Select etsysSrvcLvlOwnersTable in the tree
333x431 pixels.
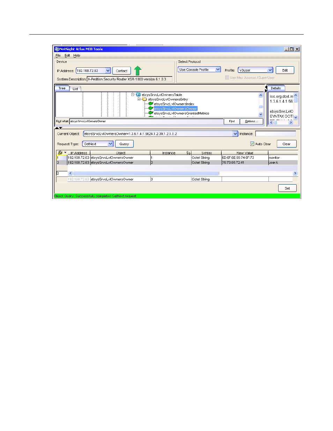(x=162, y=95)
